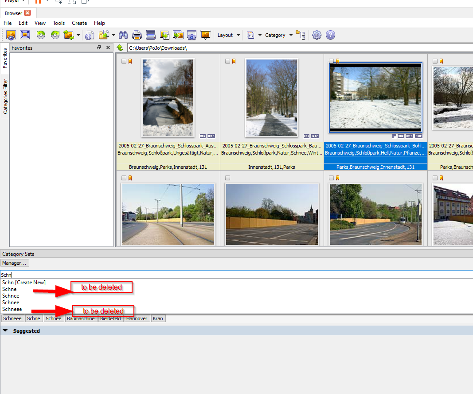Image resolution: width=473 pixels, height=394 pixels.
Task: Click the Print icon in toolbar
Action: click(137, 35)
